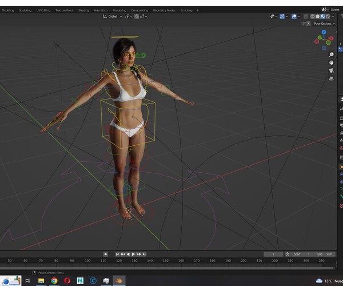Open the scene browse icon dropdown

[x=325, y=9]
